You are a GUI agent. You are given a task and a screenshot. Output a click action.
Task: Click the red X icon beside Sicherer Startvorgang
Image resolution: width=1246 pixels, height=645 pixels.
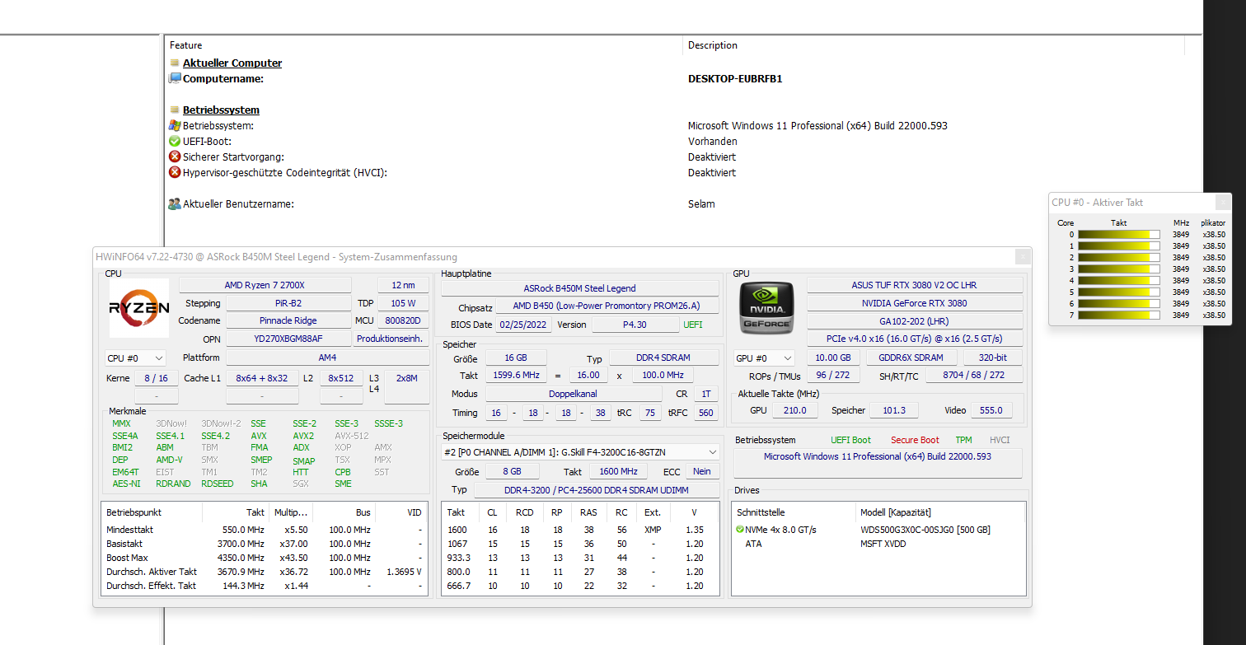coord(175,157)
